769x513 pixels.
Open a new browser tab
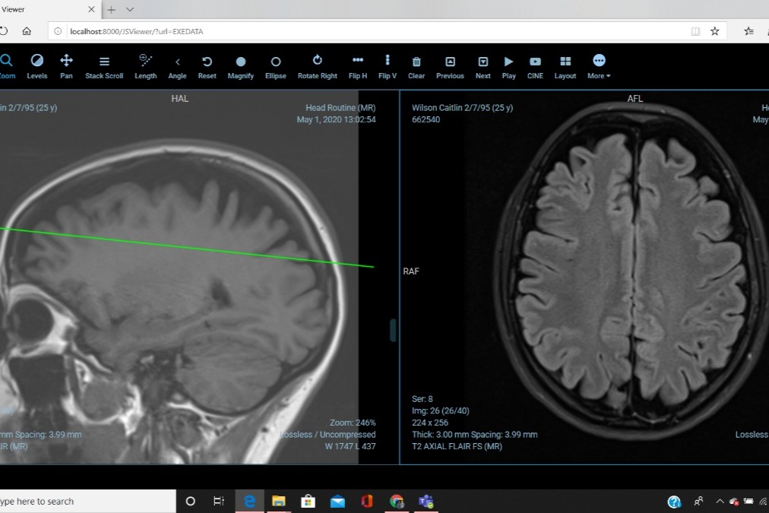click(x=112, y=9)
